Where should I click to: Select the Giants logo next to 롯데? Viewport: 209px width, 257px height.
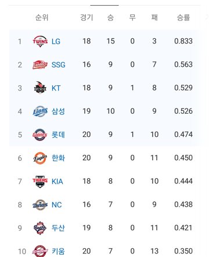click(x=40, y=135)
